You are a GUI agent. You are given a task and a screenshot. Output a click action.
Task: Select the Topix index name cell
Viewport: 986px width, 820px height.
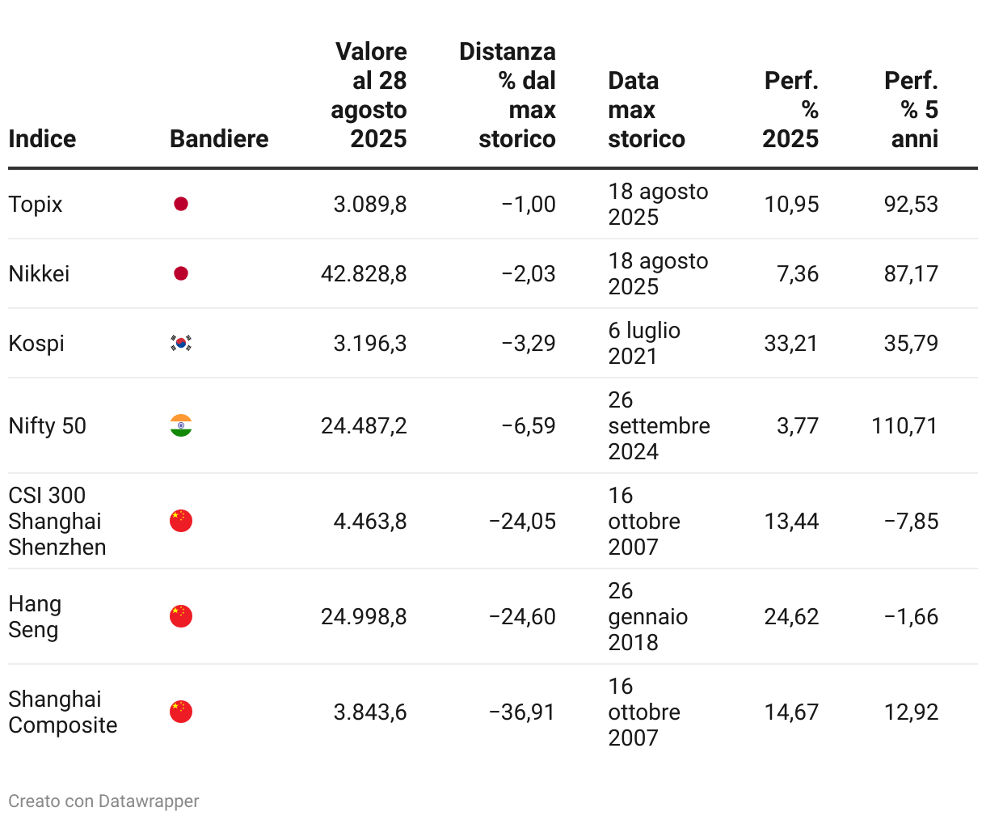coord(36,204)
